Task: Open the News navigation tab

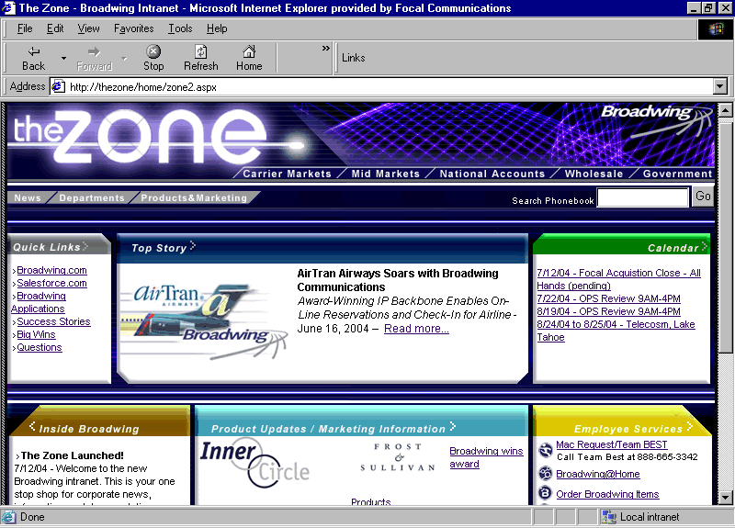Action: click(28, 197)
